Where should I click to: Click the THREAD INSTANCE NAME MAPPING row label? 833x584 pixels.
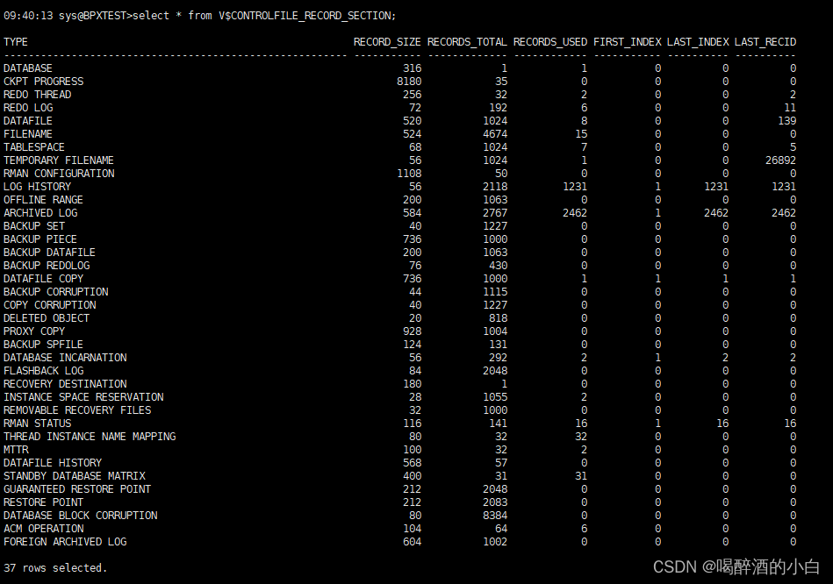tap(90, 437)
